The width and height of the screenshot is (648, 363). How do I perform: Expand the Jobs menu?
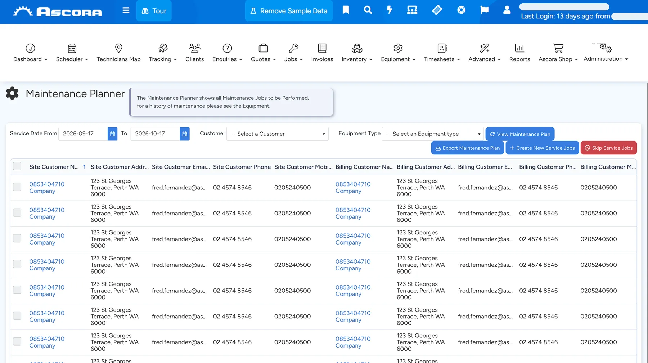point(293,53)
